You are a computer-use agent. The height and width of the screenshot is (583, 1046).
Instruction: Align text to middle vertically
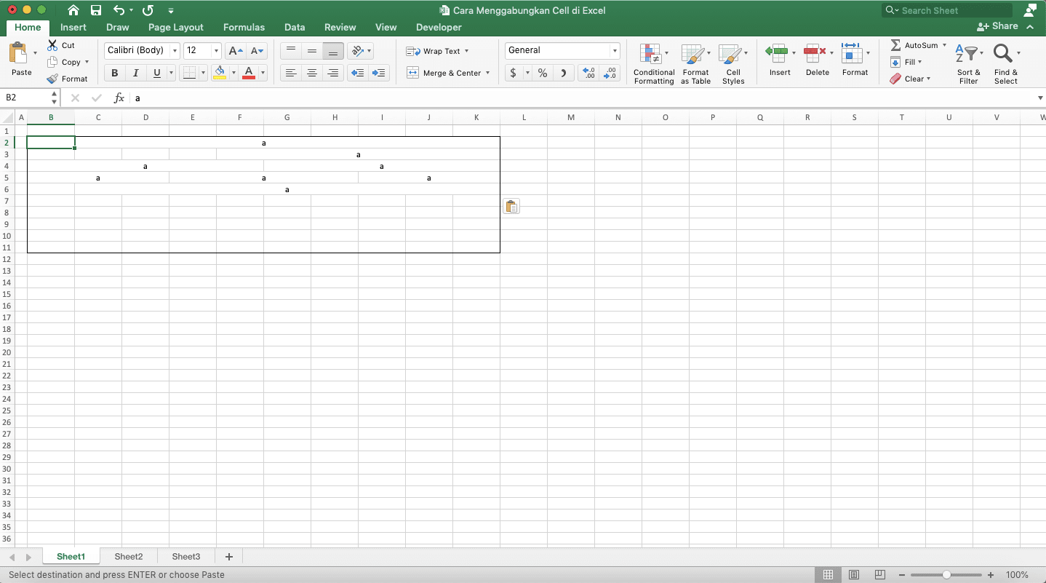312,51
